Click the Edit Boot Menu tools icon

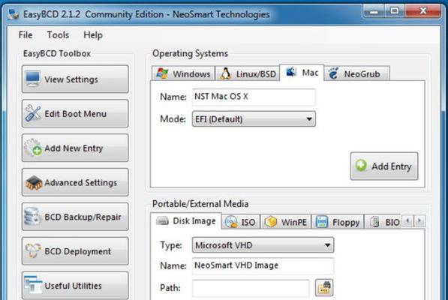[x=33, y=113]
